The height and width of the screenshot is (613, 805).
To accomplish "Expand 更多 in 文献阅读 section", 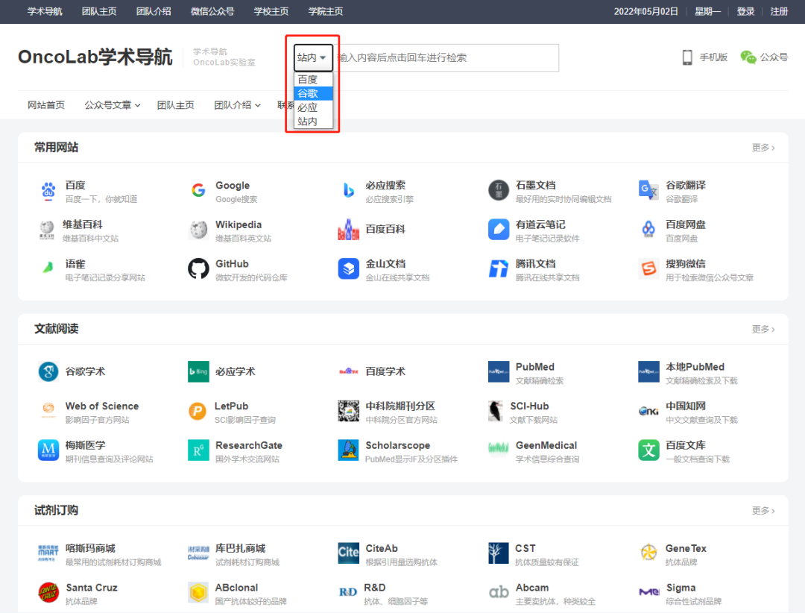I will (763, 329).
